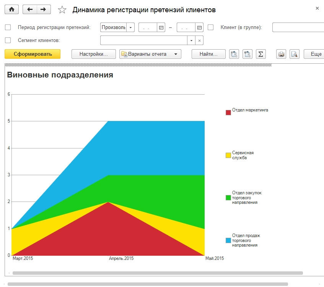The image size is (324, 287).
Task: Open the period type dropdown
Action: click(x=130, y=27)
